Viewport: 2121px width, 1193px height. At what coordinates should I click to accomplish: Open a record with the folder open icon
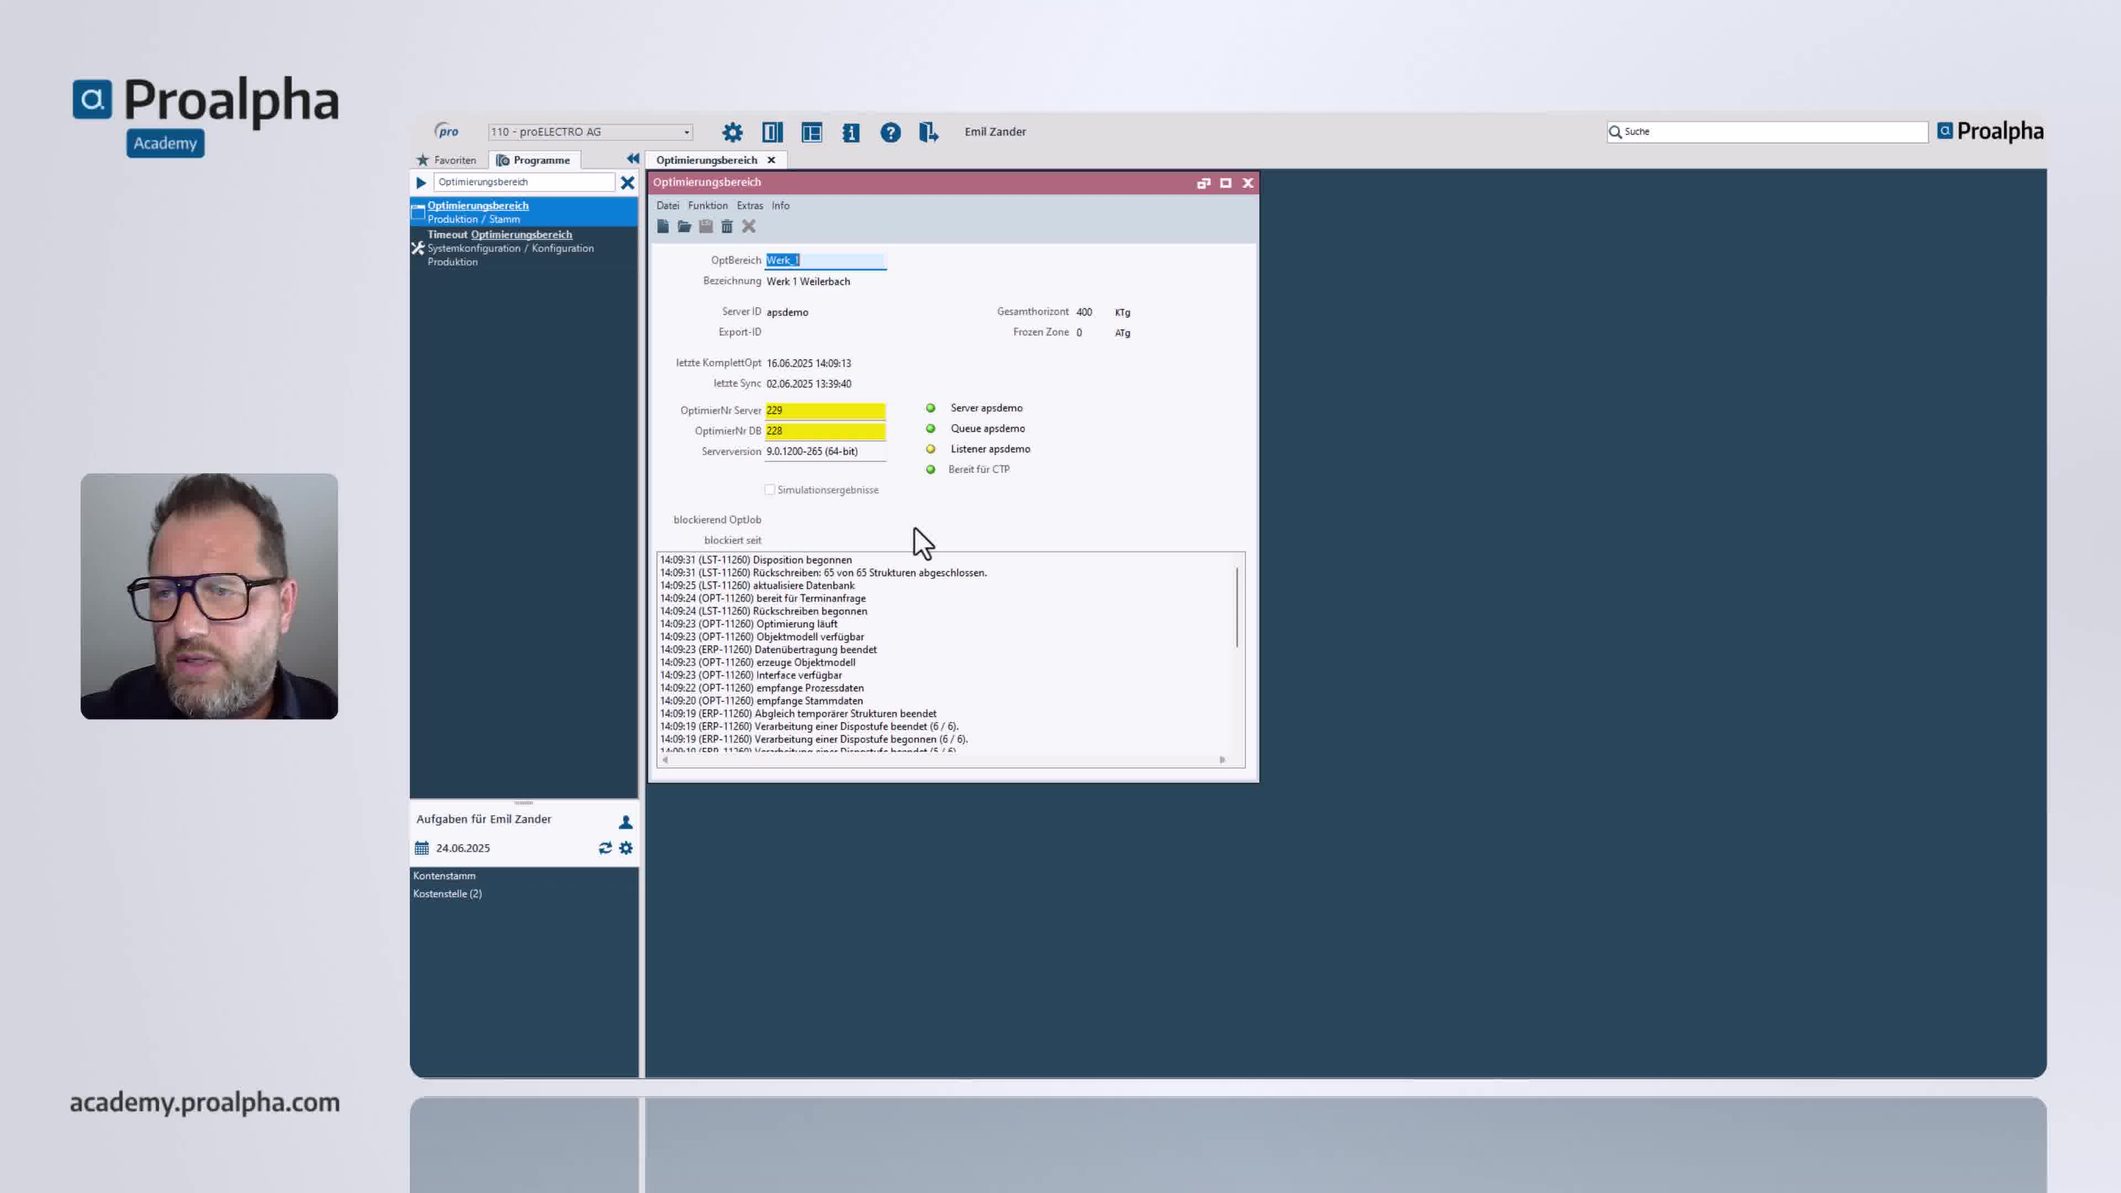coord(684,226)
